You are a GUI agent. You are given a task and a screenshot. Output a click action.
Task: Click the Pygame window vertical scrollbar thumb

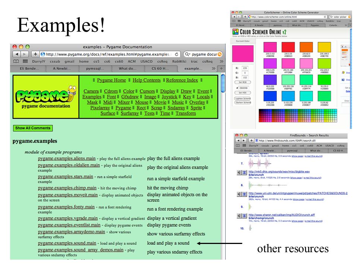223,83
